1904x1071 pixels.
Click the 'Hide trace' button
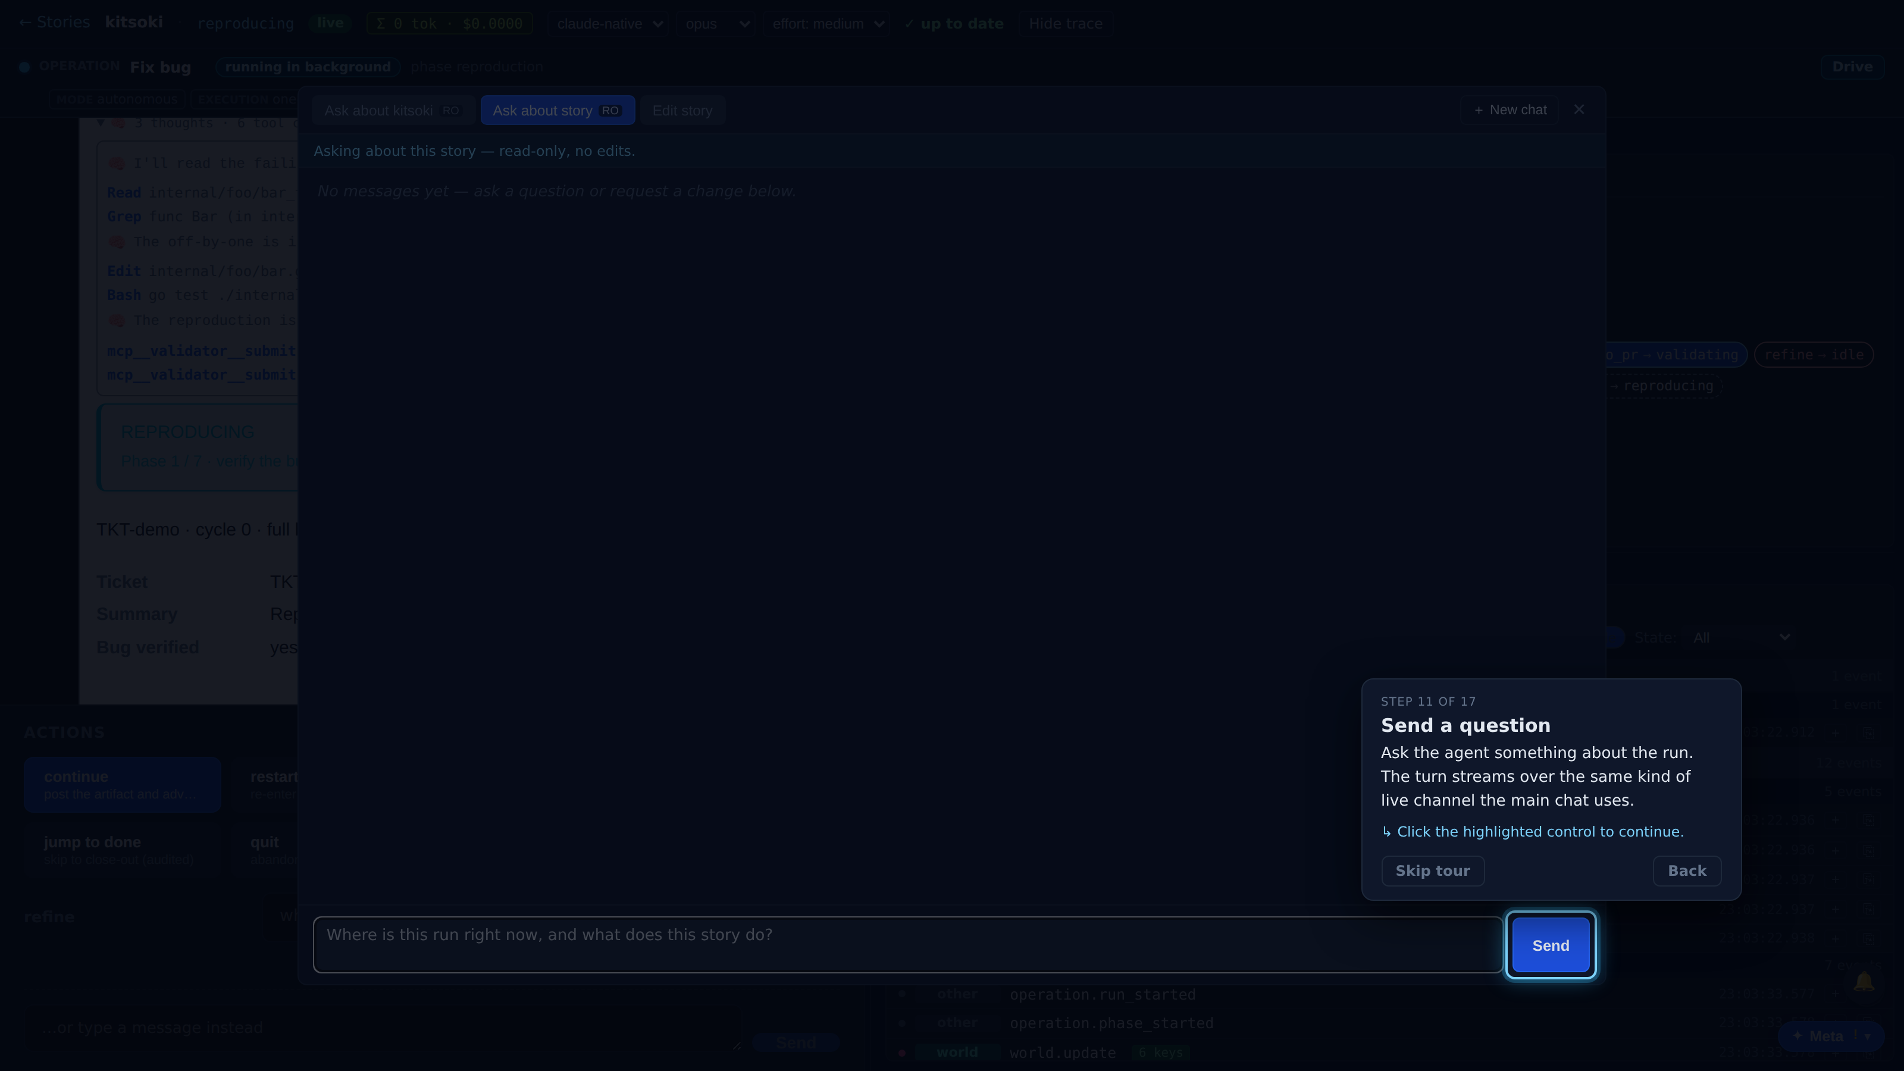click(1065, 24)
